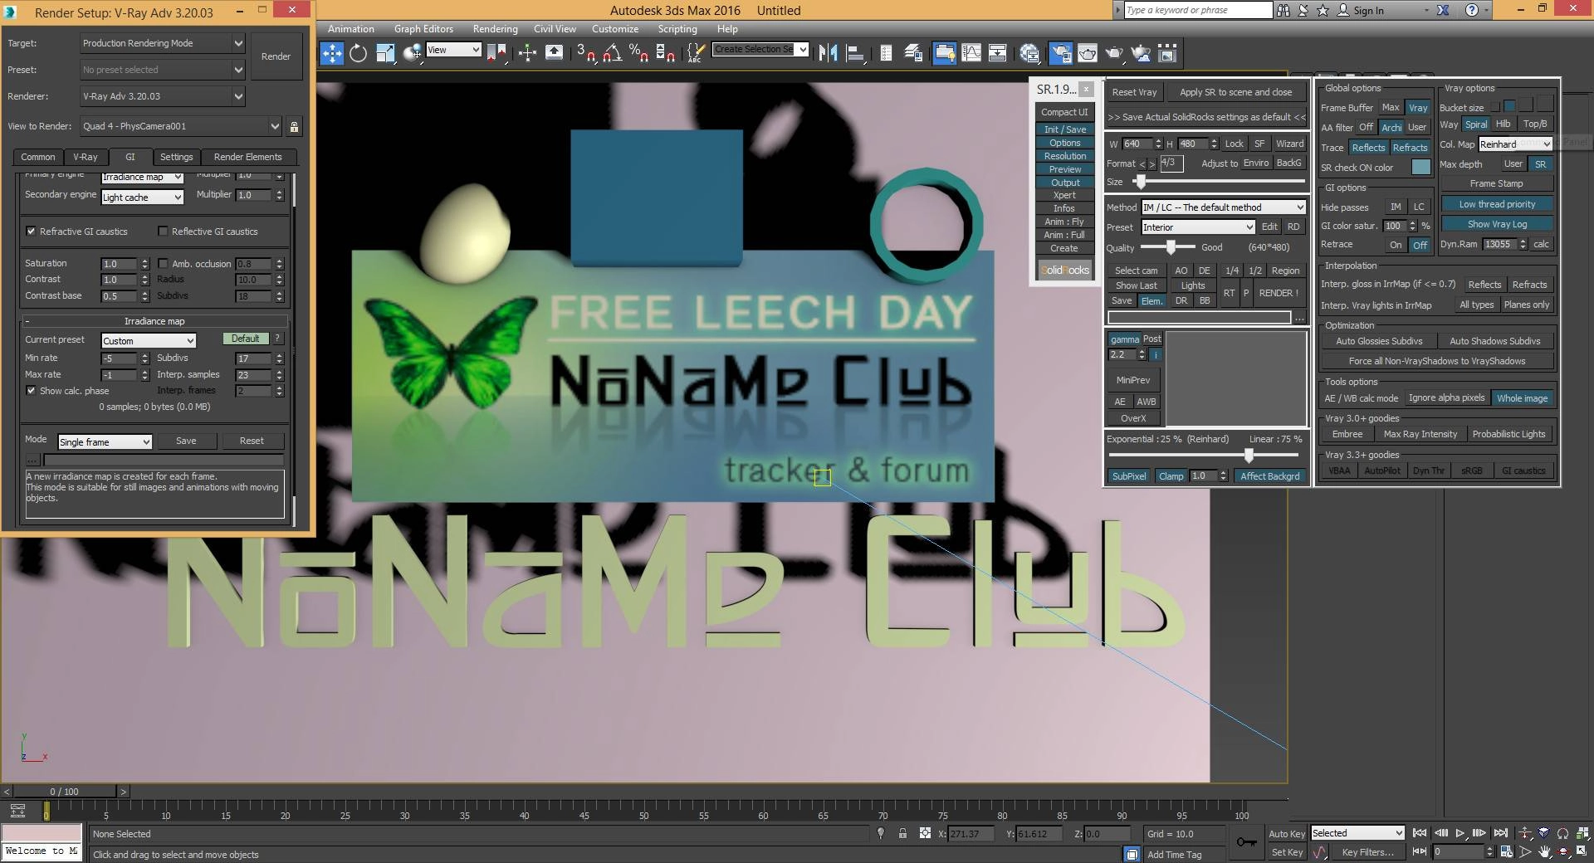Open the Graph Editors menu

[x=423, y=29]
